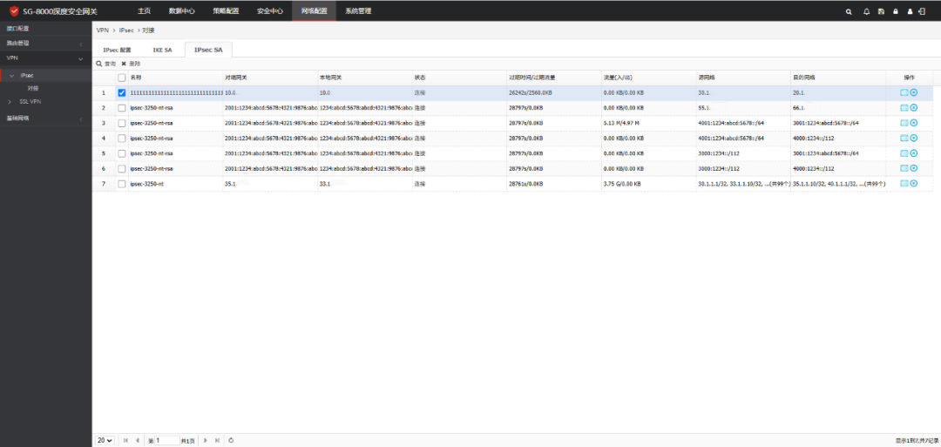Click the search magnifier icon in top bar
Image resolution: width=941 pixels, height=447 pixels.
(x=850, y=11)
